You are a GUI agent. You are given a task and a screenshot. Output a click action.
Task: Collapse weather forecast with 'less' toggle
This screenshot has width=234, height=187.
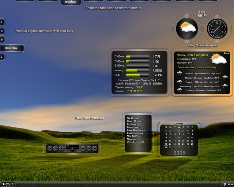click(x=226, y=53)
